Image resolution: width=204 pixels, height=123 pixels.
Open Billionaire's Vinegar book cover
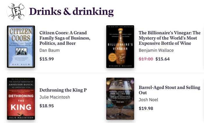[120, 47]
